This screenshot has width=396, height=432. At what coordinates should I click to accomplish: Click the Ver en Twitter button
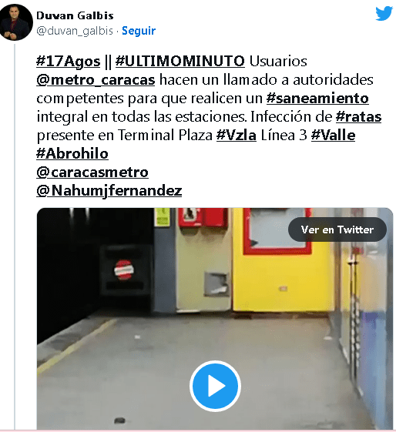(337, 229)
